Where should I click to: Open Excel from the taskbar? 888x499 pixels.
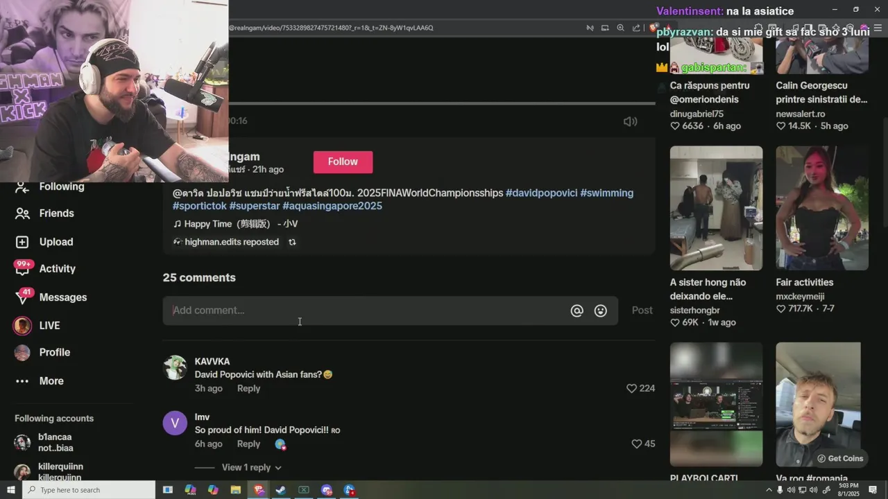pyautogui.click(x=304, y=490)
